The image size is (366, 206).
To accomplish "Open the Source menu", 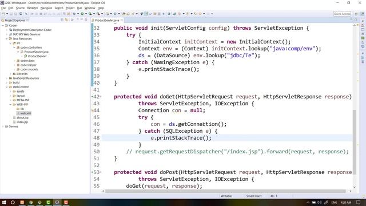I will 20,8.
